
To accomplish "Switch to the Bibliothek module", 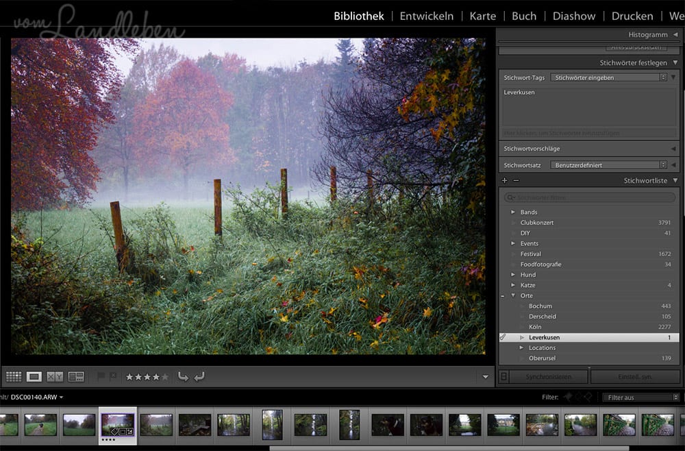I will (359, 16).
